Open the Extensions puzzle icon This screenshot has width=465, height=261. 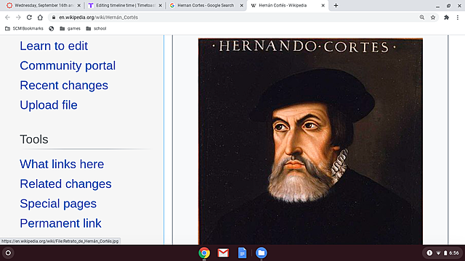coord(446,17)
